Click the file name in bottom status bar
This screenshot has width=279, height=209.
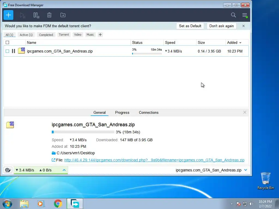[208, 170]
